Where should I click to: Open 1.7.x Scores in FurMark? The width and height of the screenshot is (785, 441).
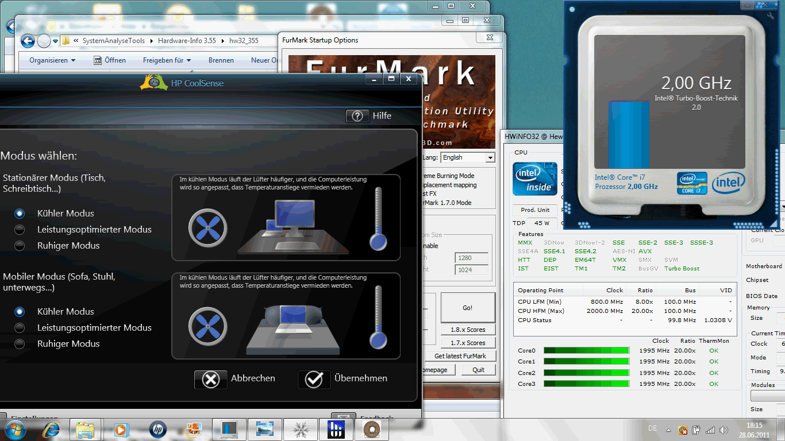468,343
